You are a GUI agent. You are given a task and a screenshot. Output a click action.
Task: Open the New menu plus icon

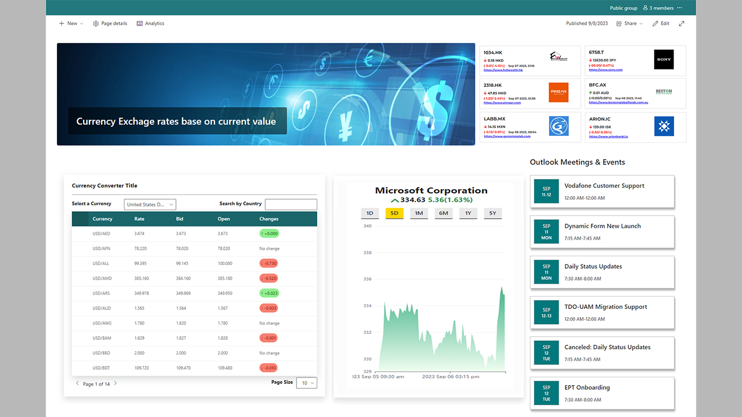coord(61,23)
